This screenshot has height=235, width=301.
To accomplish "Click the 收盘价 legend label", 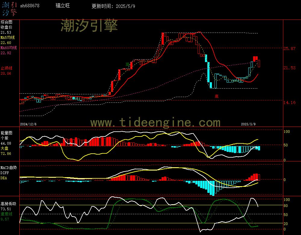I will 6,27.
